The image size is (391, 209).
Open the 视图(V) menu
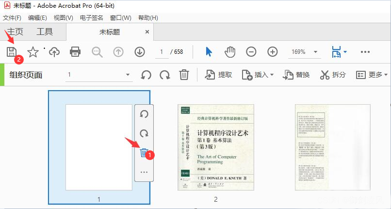click(64, 18)
